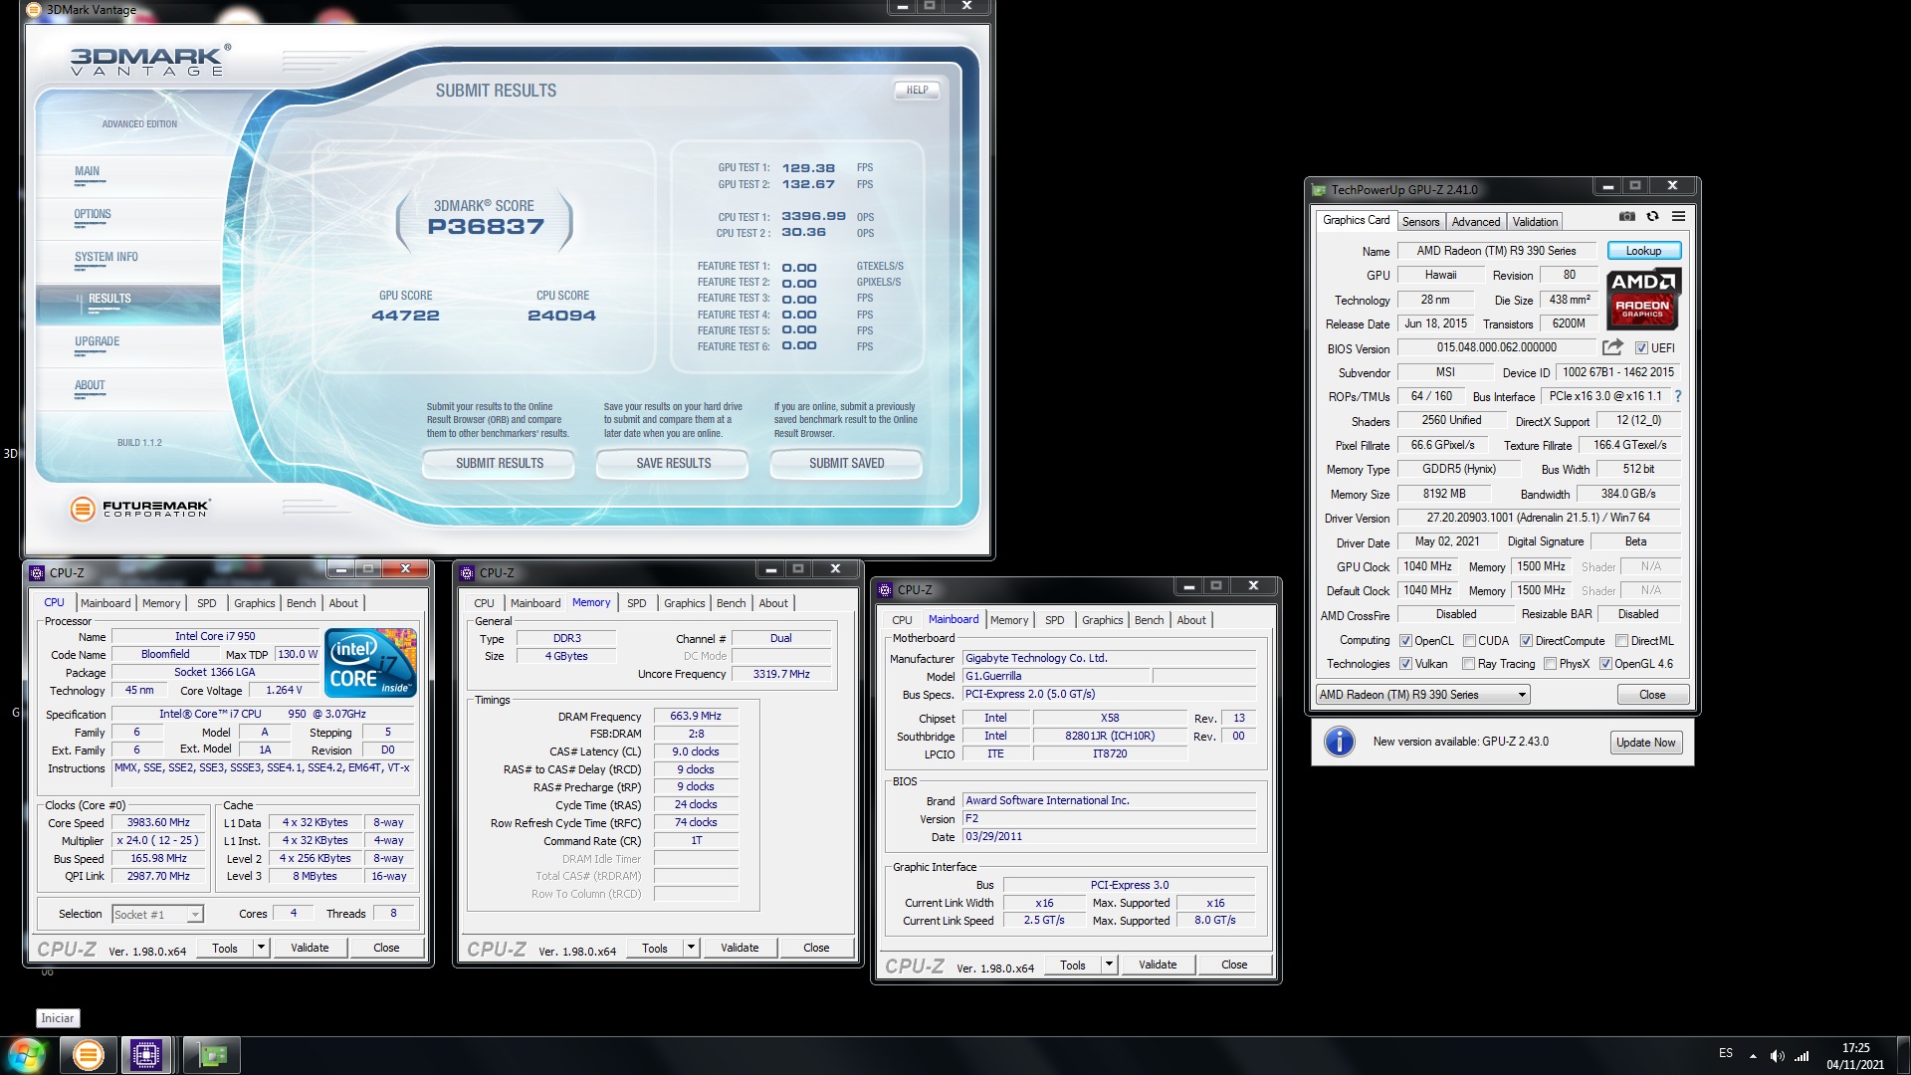
Task: Click the ES language indicator in taskbar
Action: 1726,1053
